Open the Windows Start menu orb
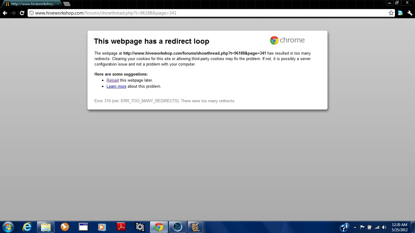This screenshot has width=415, height=233. pos(8,227)
